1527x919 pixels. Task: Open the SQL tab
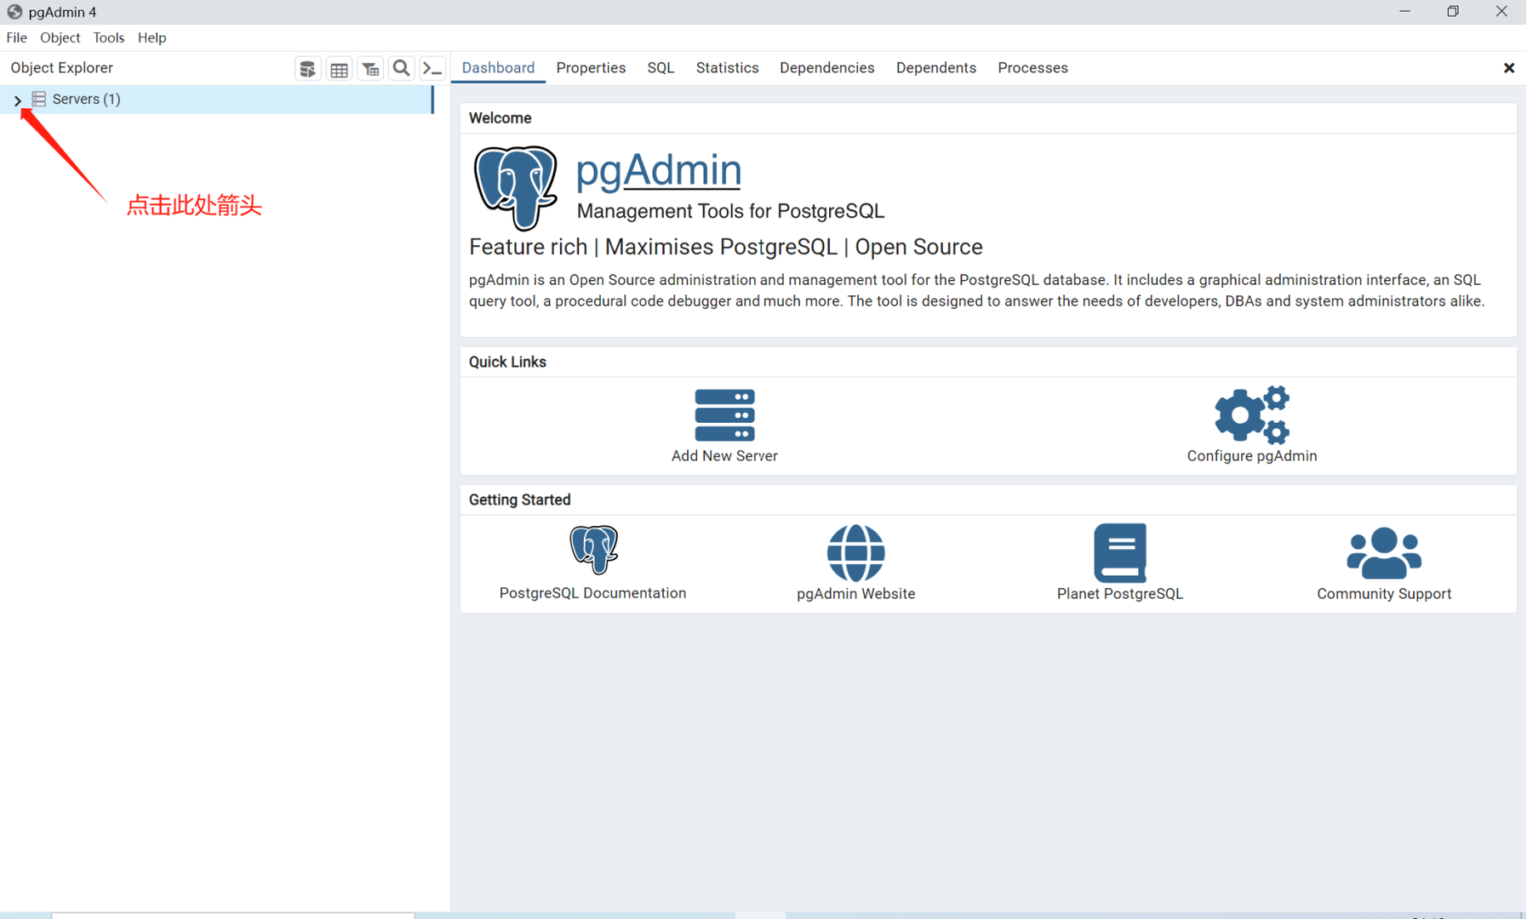point(661,68)
